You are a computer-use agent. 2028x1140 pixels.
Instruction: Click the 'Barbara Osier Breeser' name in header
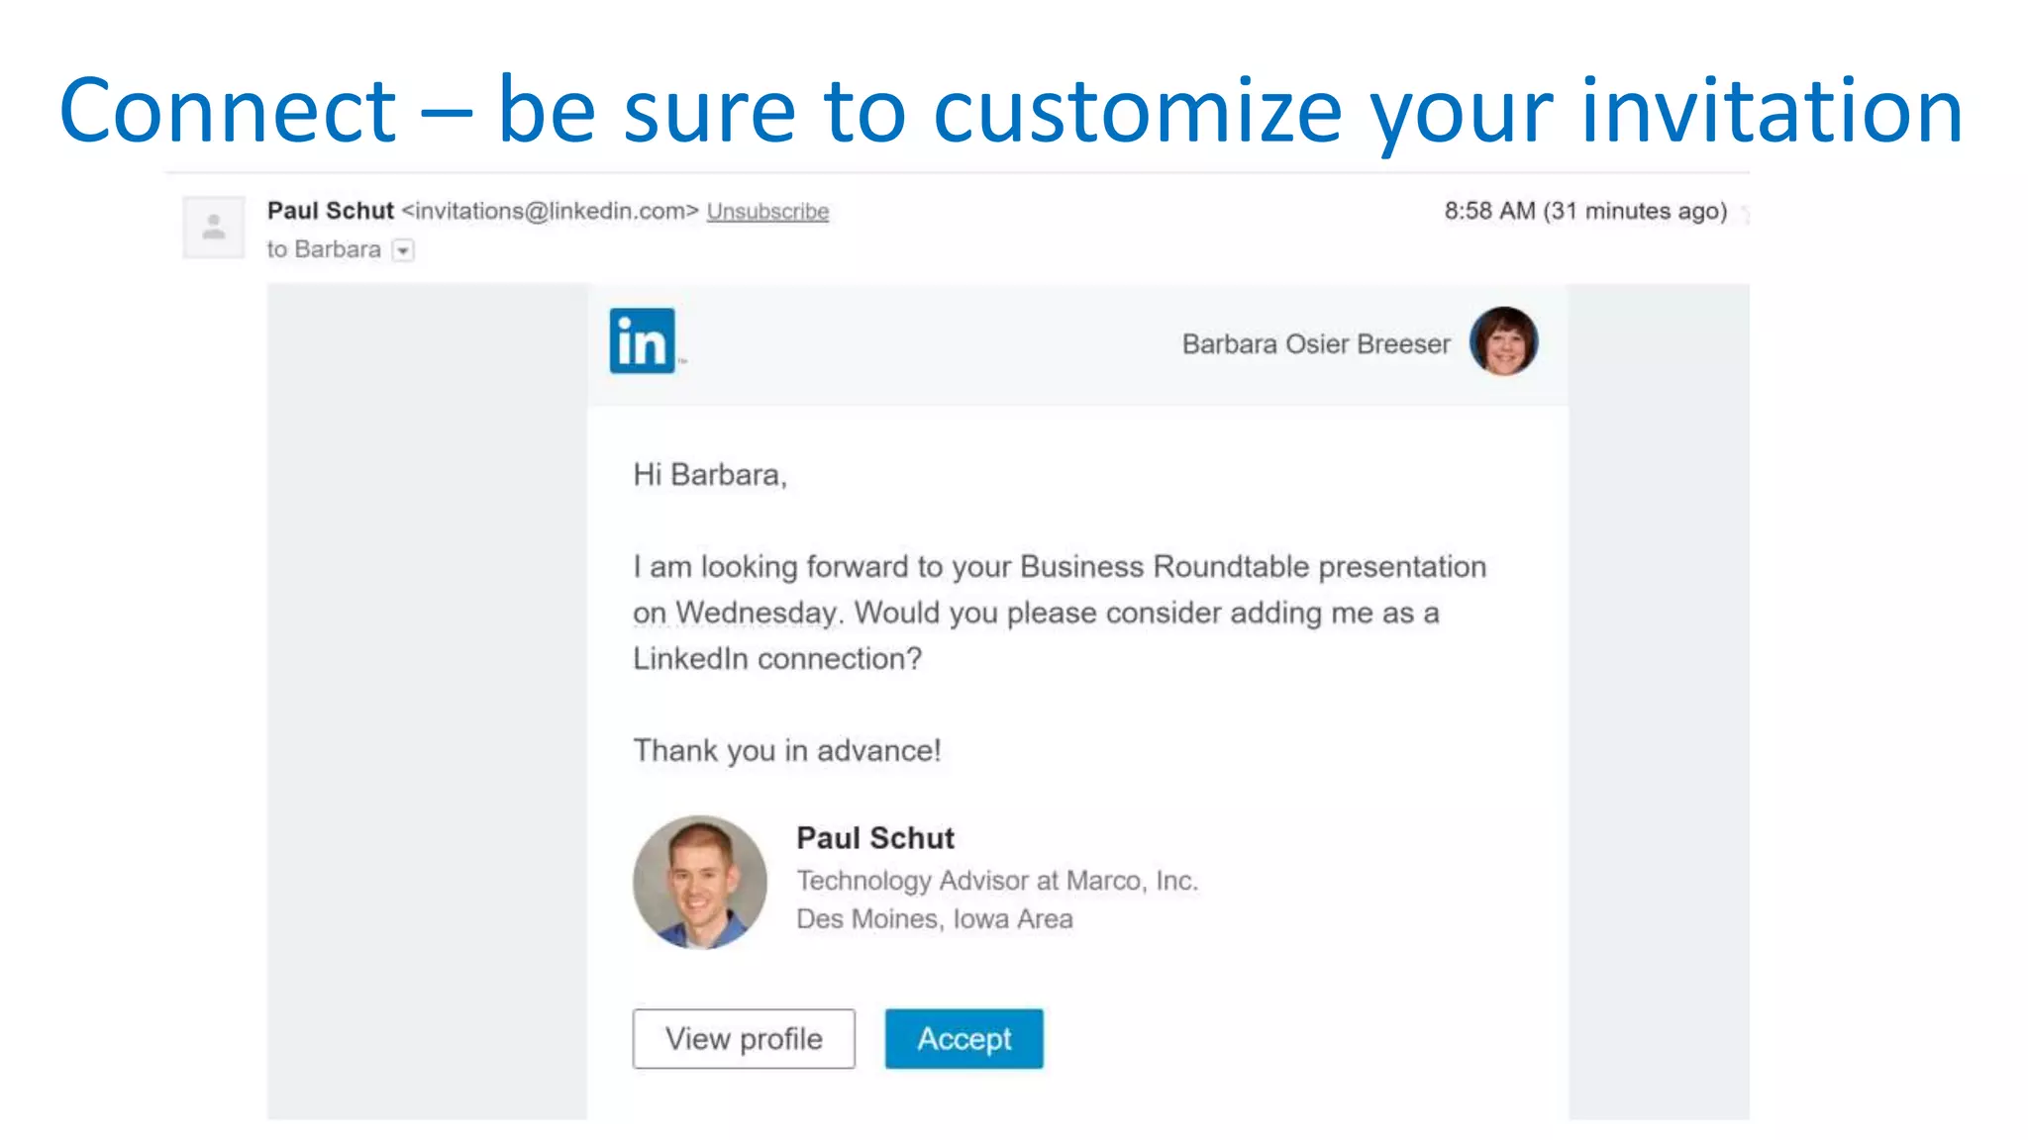[1316, 344]
